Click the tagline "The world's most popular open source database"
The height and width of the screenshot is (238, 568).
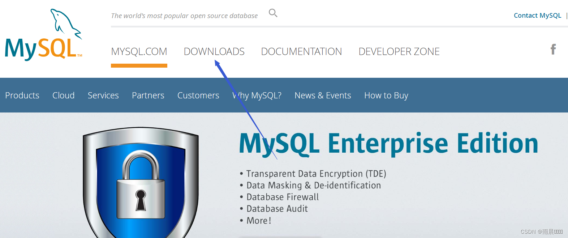click(184, 16)
